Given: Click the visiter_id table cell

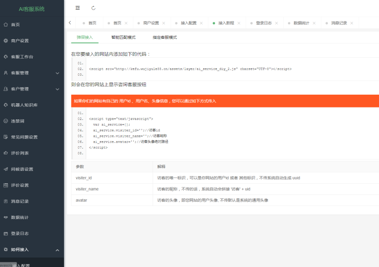Looking at the screenshot, I should coord(112,178).
